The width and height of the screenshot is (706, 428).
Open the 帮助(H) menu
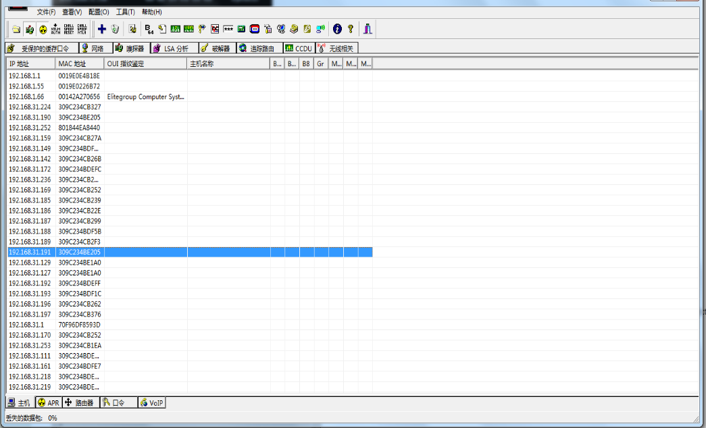(152, 12)
